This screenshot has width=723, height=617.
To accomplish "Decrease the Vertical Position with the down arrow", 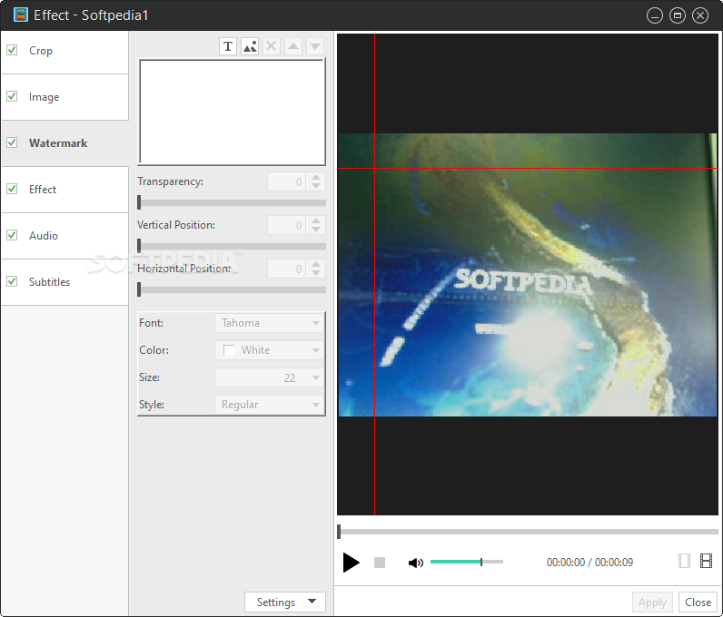I will click(316, 230).
